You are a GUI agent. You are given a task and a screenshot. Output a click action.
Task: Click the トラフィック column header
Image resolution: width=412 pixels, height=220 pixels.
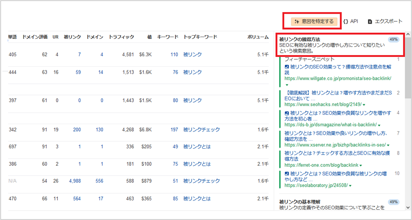[x=121, y=37]
